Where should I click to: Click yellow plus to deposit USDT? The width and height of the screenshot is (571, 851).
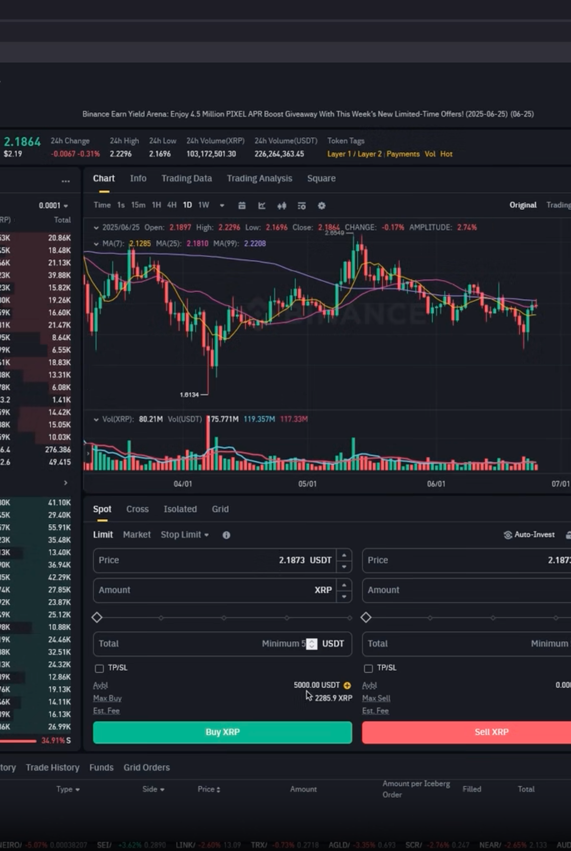tap(347, 685)
